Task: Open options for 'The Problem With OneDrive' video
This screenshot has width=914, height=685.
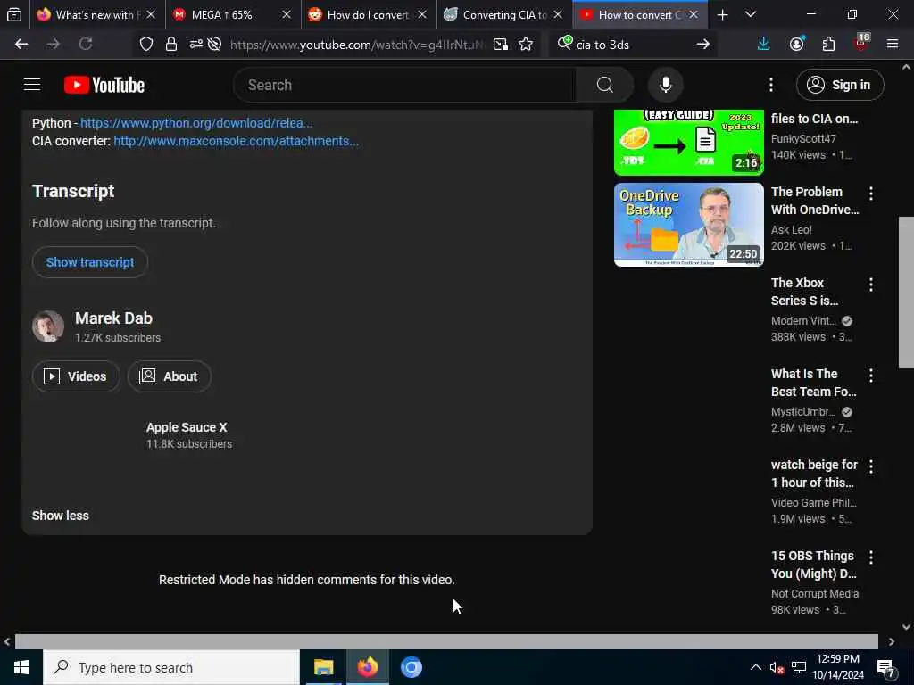Action: click(x=871, y=194)
